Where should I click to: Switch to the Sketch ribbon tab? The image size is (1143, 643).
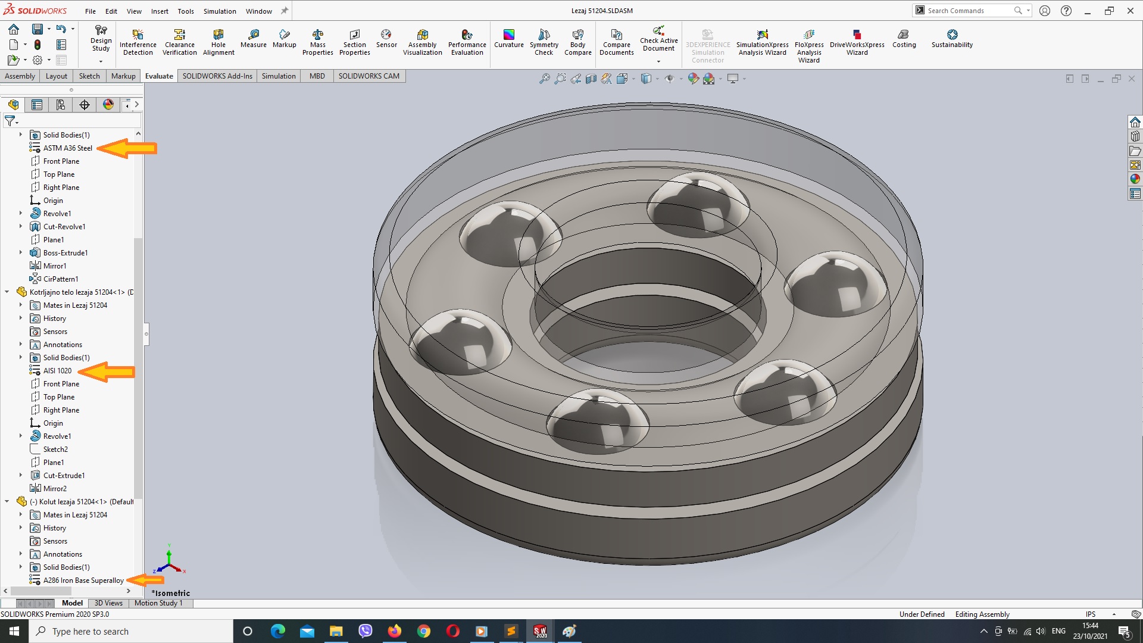(88, 76)
